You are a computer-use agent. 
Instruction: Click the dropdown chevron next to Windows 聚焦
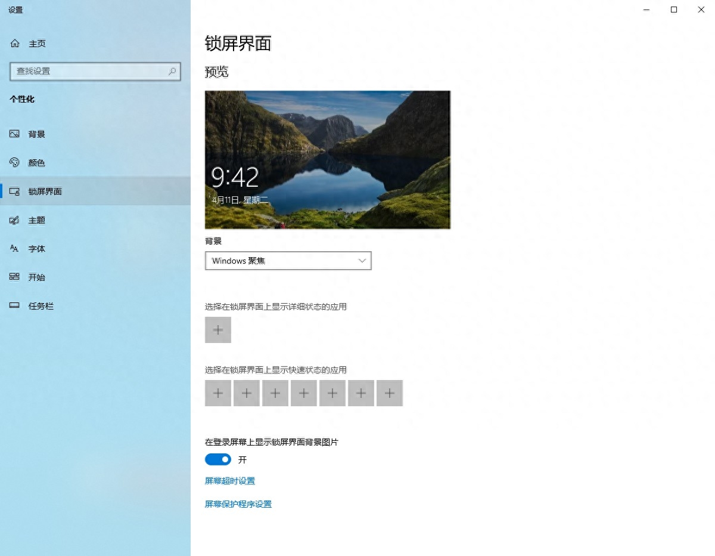362,261
